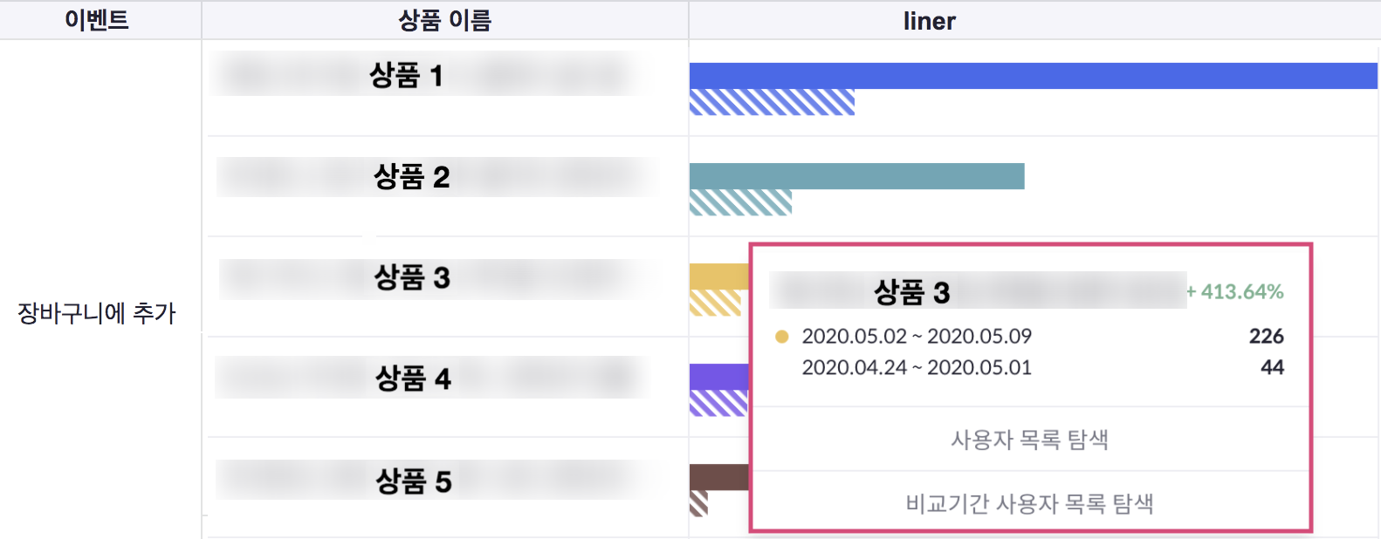The width and height of the screenshot is (1381, 539).
Task: Click the yellow legend dot in the tooltip
Action: click(781, 337)
